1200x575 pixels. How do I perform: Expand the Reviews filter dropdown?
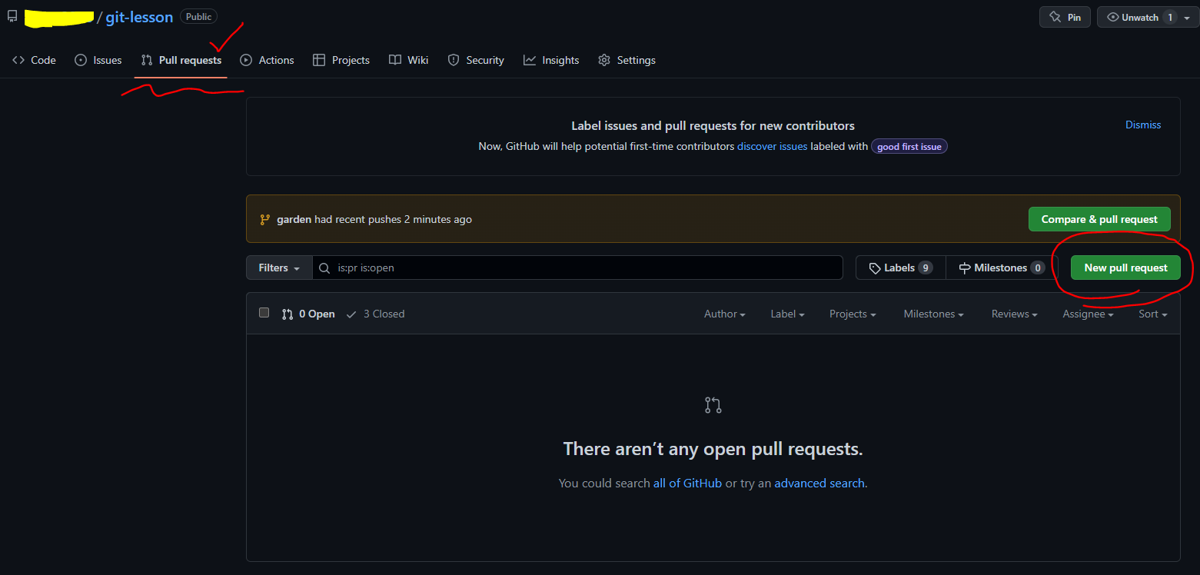pos(1015,314)
